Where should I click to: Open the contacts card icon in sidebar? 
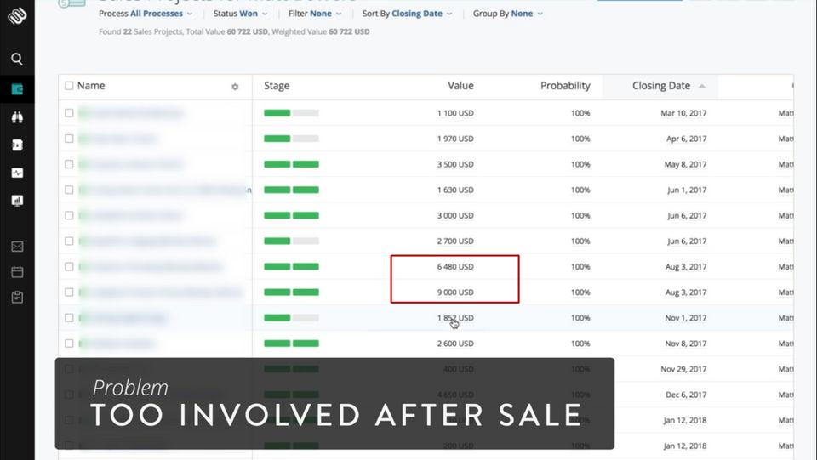[17, 145]
